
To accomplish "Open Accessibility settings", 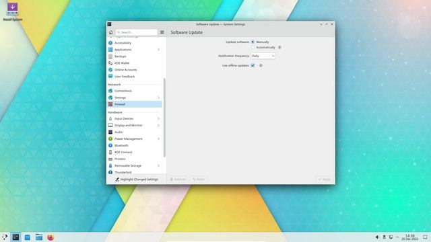I will pyautogui.click(x=135, y=43).
